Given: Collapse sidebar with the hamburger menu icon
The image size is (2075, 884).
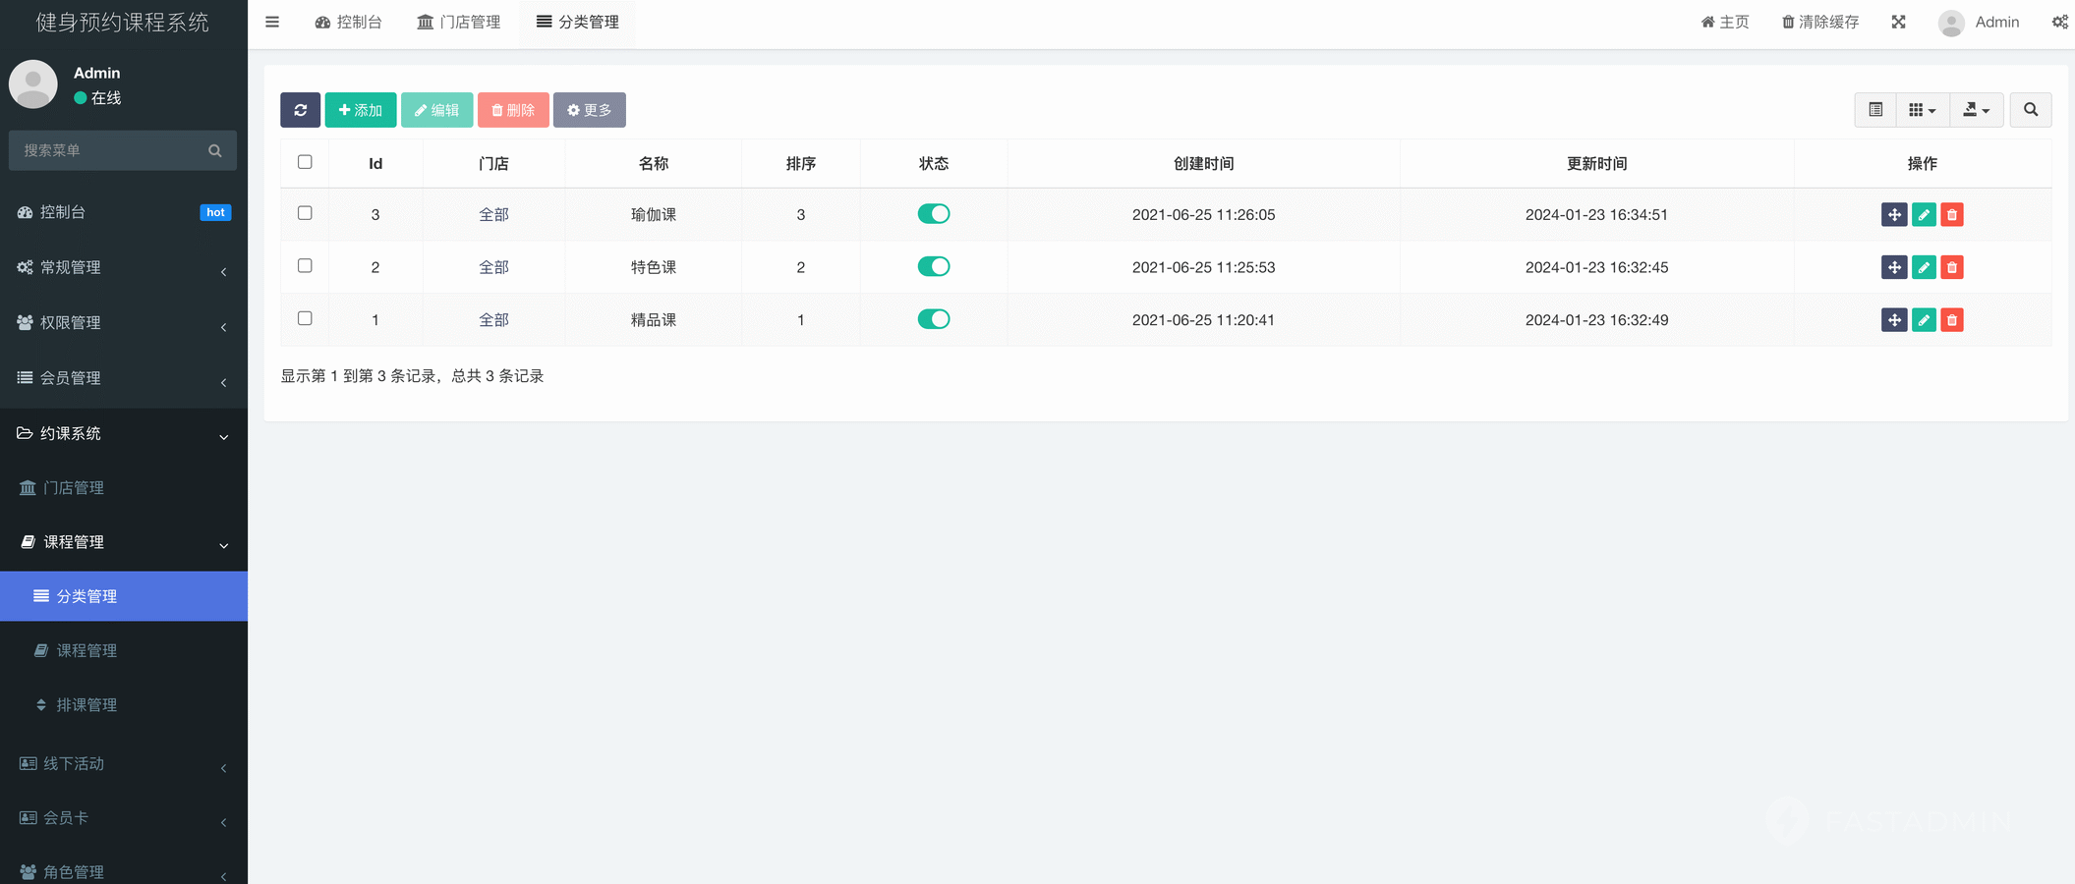Looking at the screenshot, I should click(x=272, y=23).
